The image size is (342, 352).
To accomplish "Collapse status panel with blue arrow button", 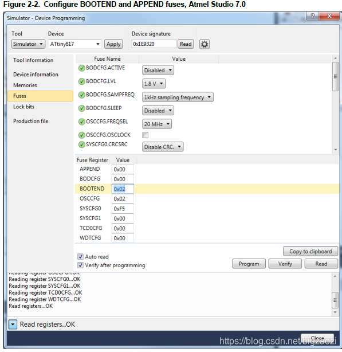I will pos(13,324).
